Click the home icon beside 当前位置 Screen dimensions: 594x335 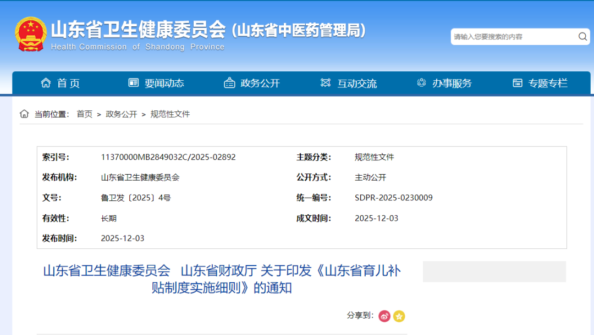point(24,113)
